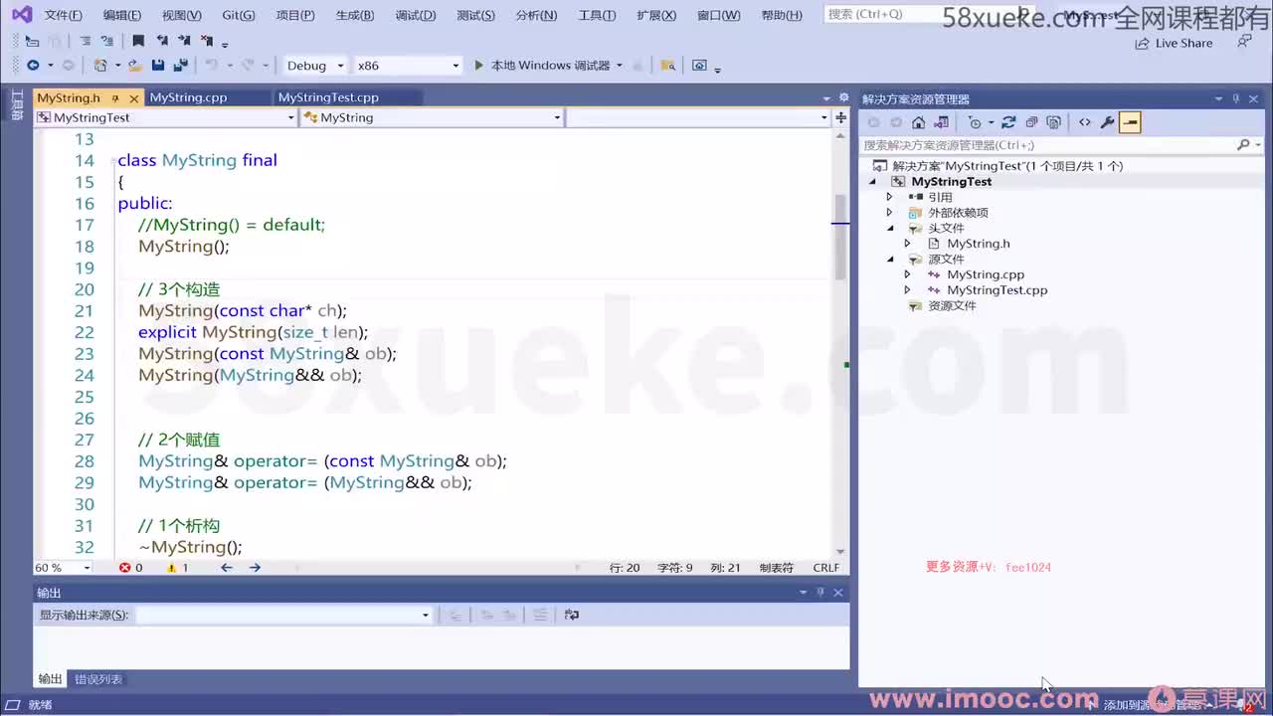Open the Git(G) menu

(x=238, y=15)
